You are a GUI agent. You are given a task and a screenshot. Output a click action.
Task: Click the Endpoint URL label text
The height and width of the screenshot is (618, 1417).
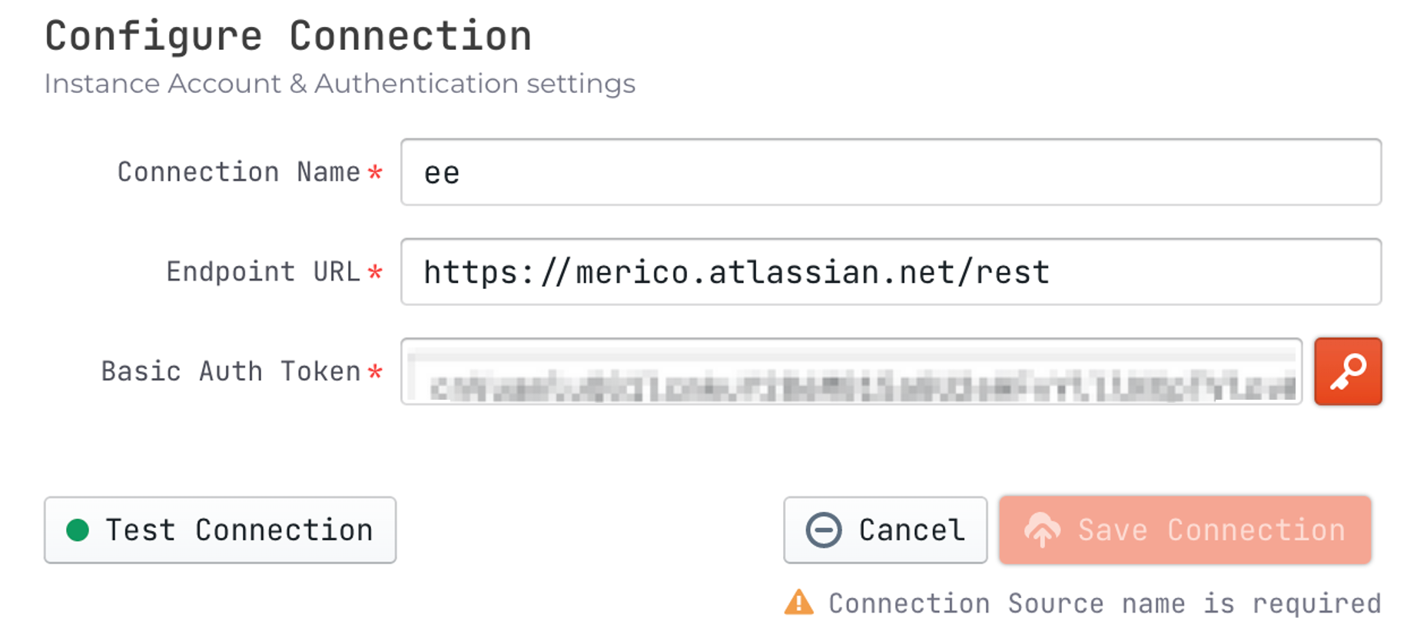coord(263,272)
